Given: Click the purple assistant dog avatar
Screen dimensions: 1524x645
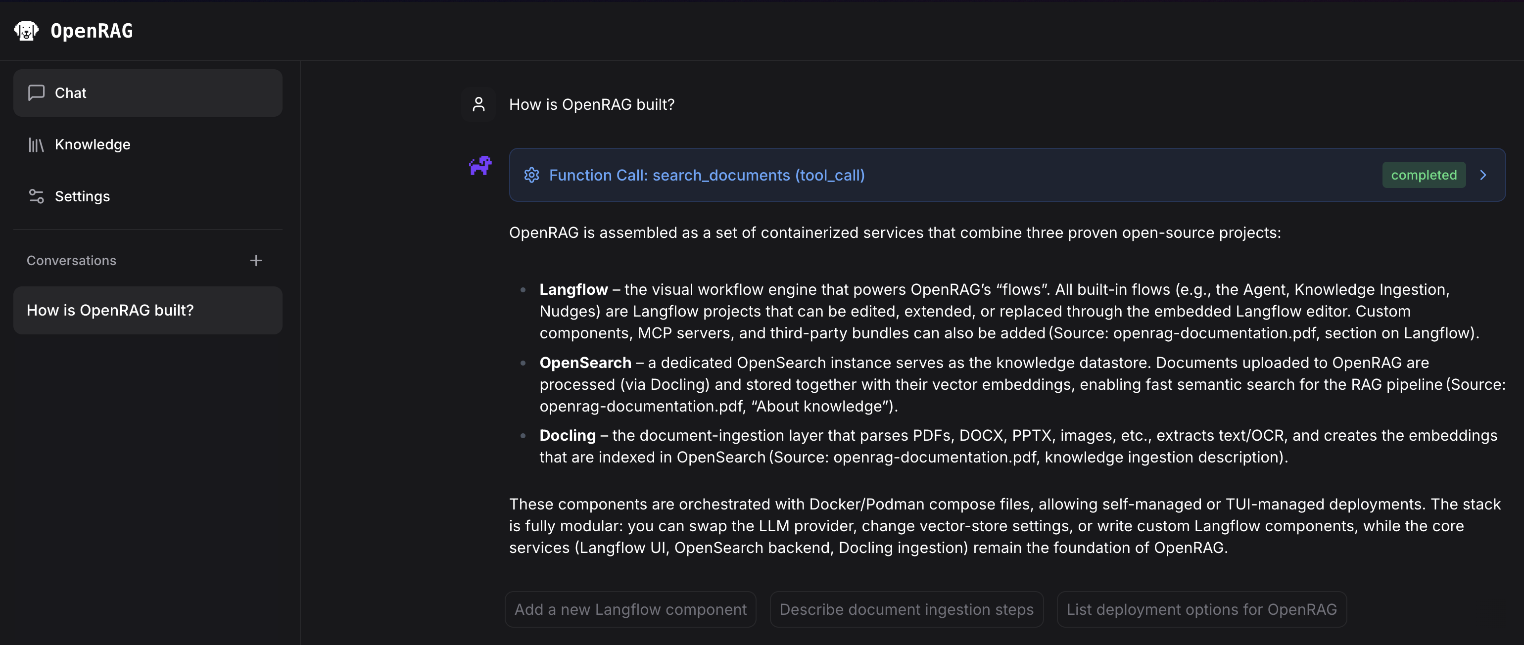Looking at the screenshot, I should point(480,166).
